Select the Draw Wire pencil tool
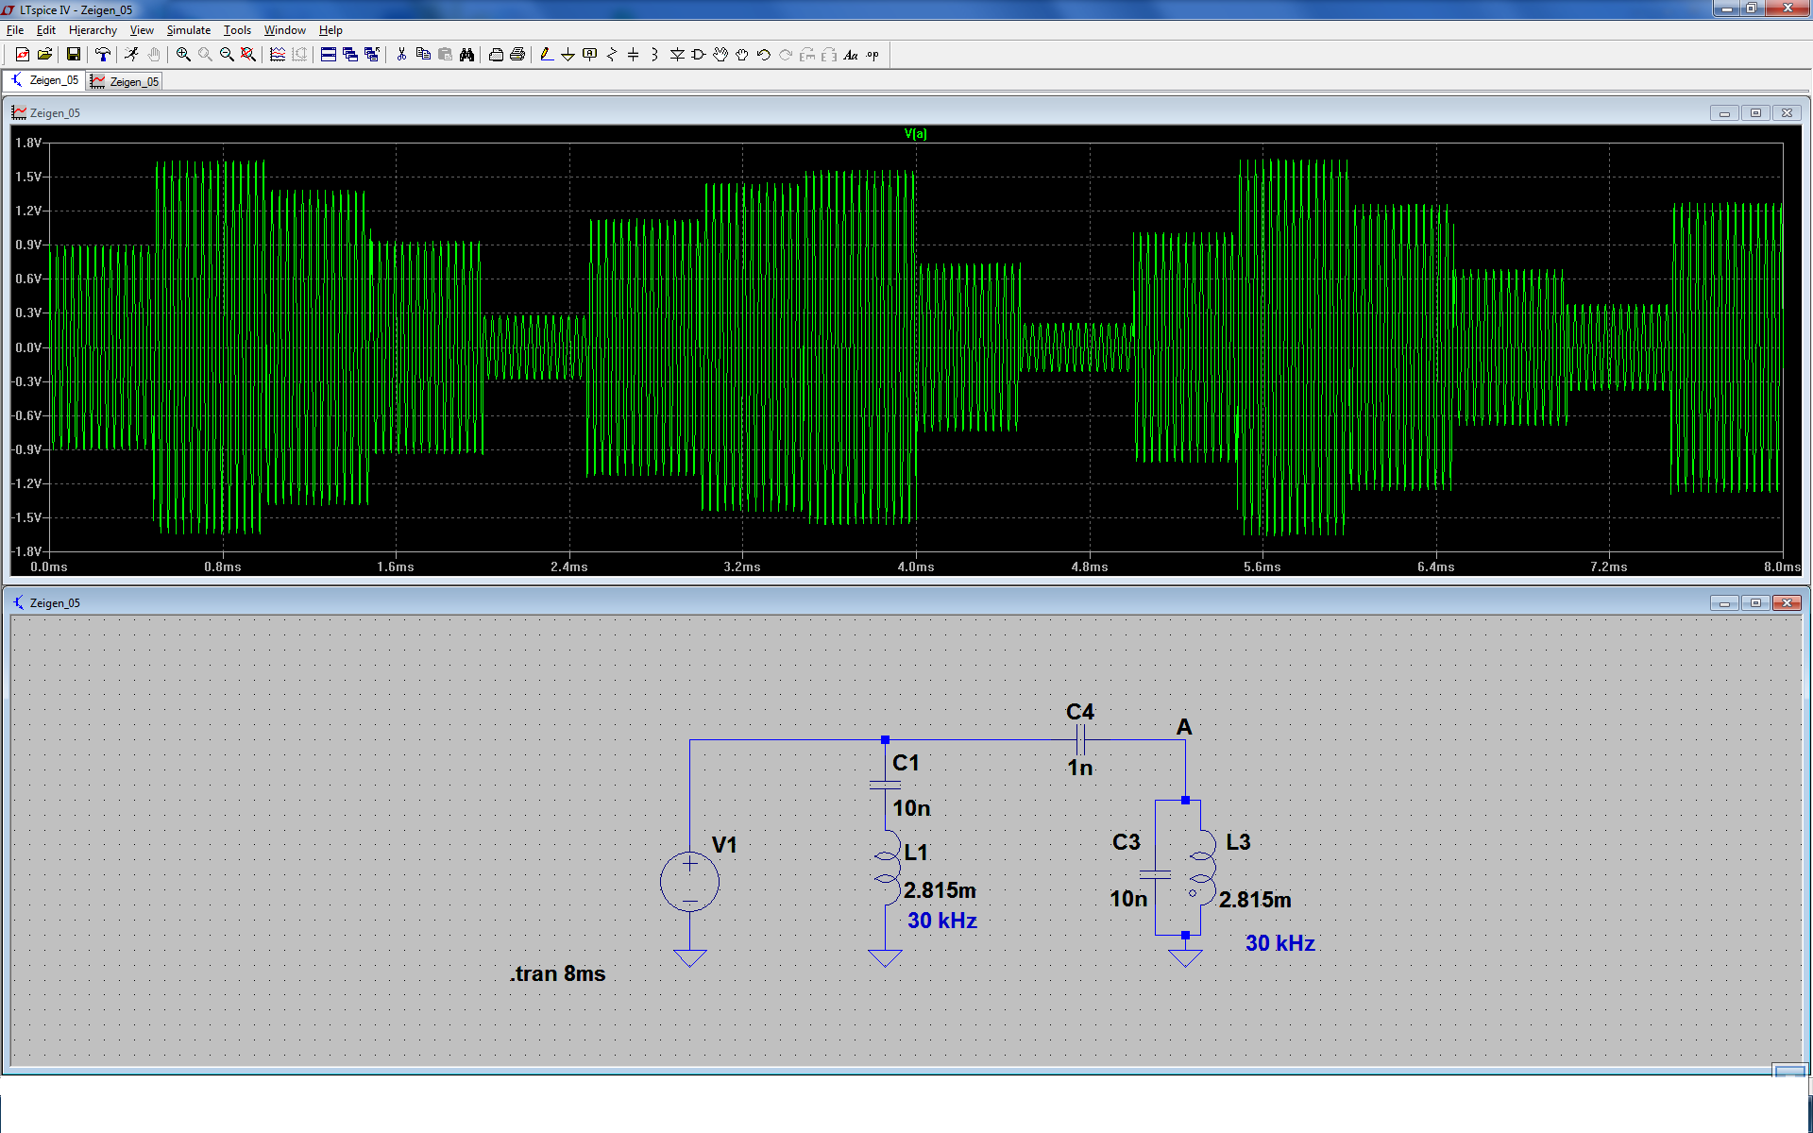This screenshot has height=1133, width=1813. pos(546,55)
